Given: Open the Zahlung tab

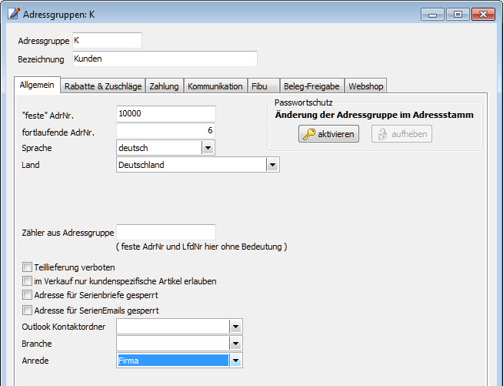Looking at the screenshot, I should (164, 86).
